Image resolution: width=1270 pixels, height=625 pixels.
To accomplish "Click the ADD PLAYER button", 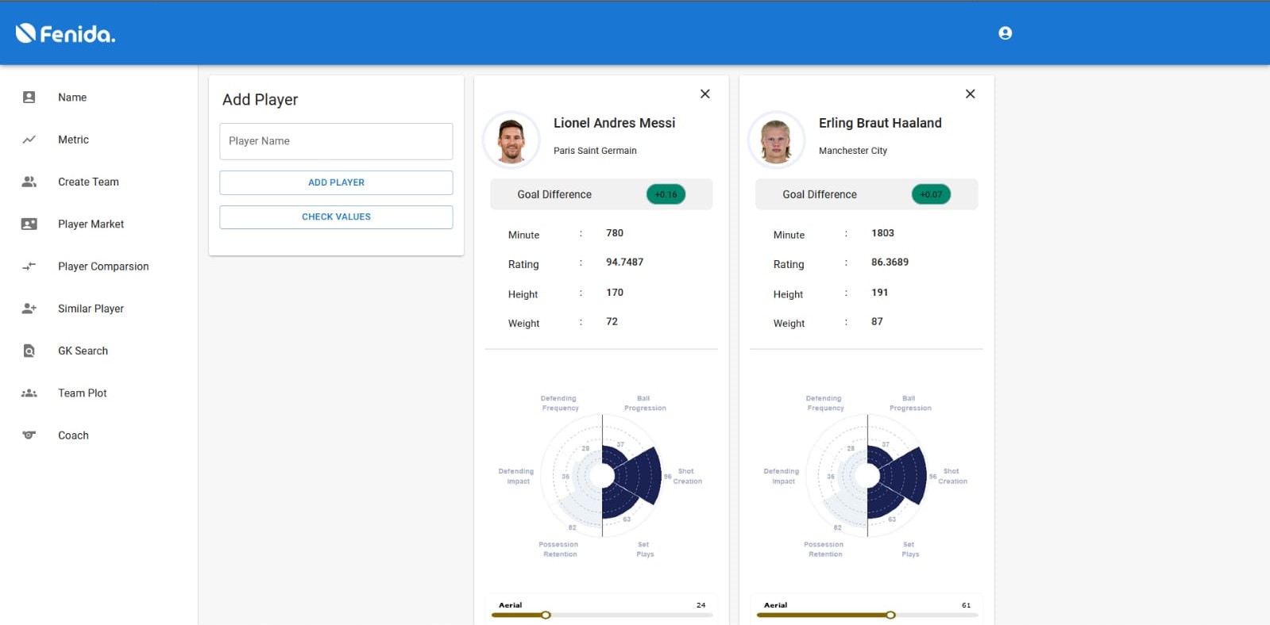I will (336, 182).
